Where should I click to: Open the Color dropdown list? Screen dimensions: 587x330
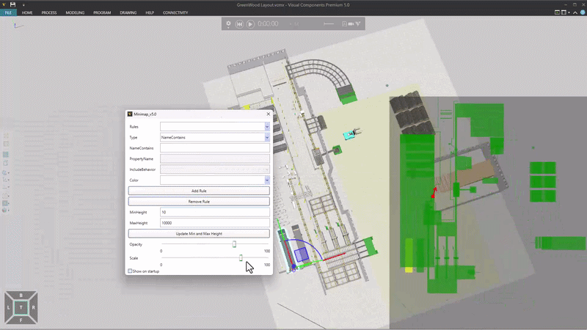tap(267, 180)
